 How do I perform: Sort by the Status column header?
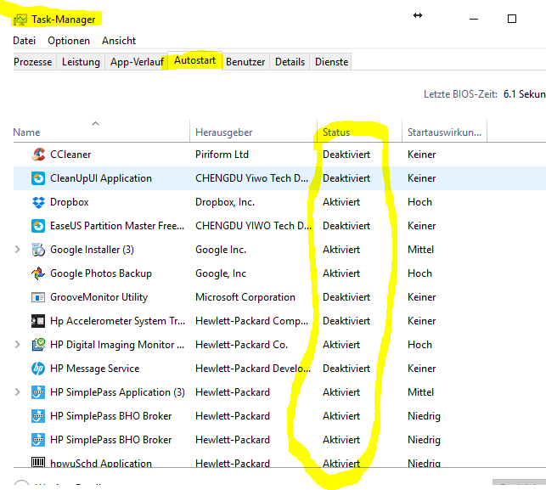pyautogui.click(x=360, y=131)
